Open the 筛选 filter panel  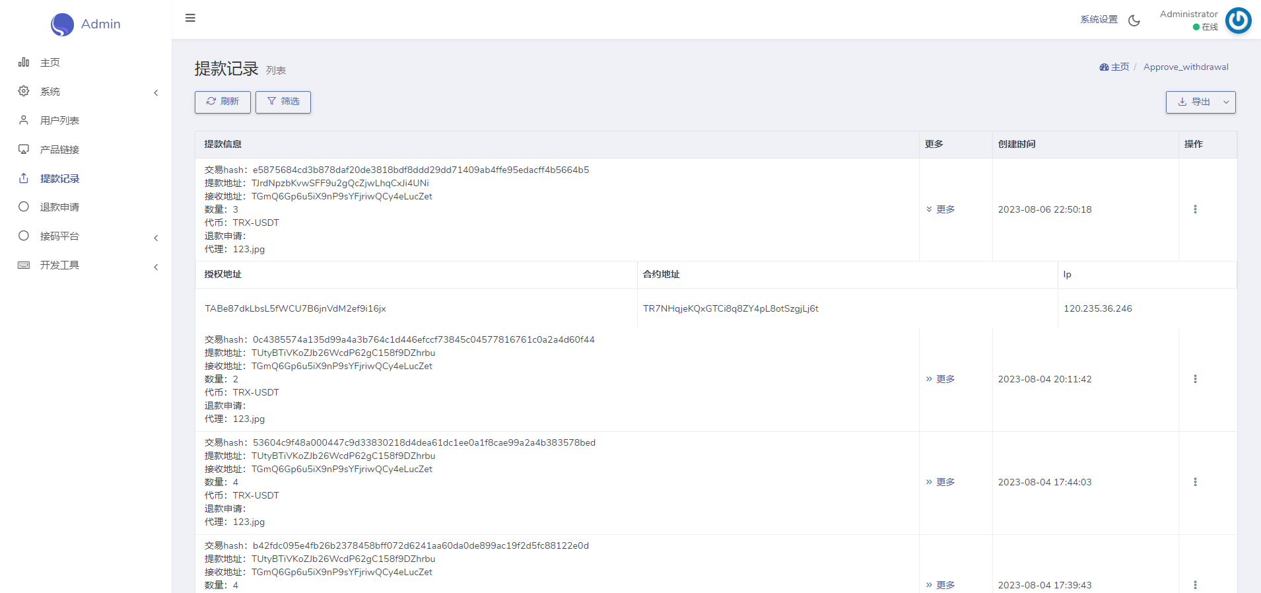click(283, 102)
